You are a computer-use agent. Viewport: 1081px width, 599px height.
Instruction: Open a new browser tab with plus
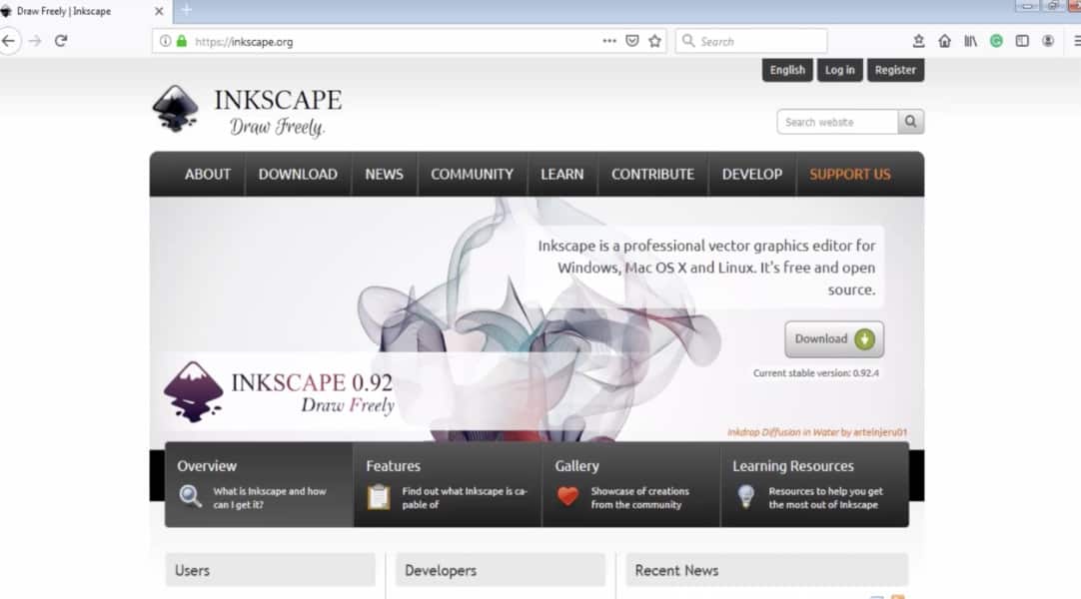tap(186, 10)
